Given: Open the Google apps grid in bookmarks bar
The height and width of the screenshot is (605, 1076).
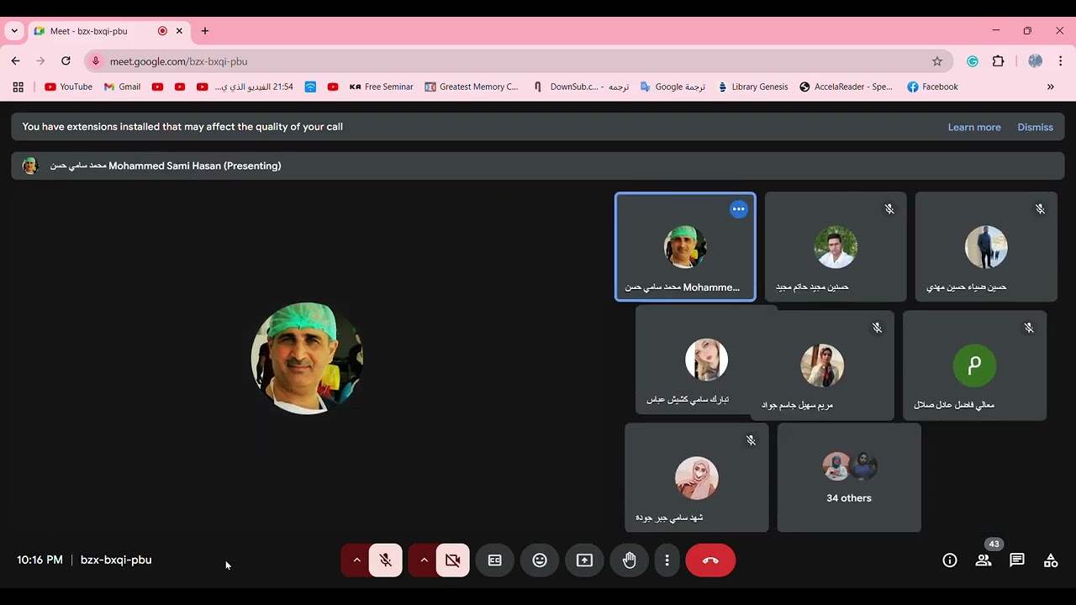Looking at the screenshot, I should pyautogui.click(x=18, y=87).
